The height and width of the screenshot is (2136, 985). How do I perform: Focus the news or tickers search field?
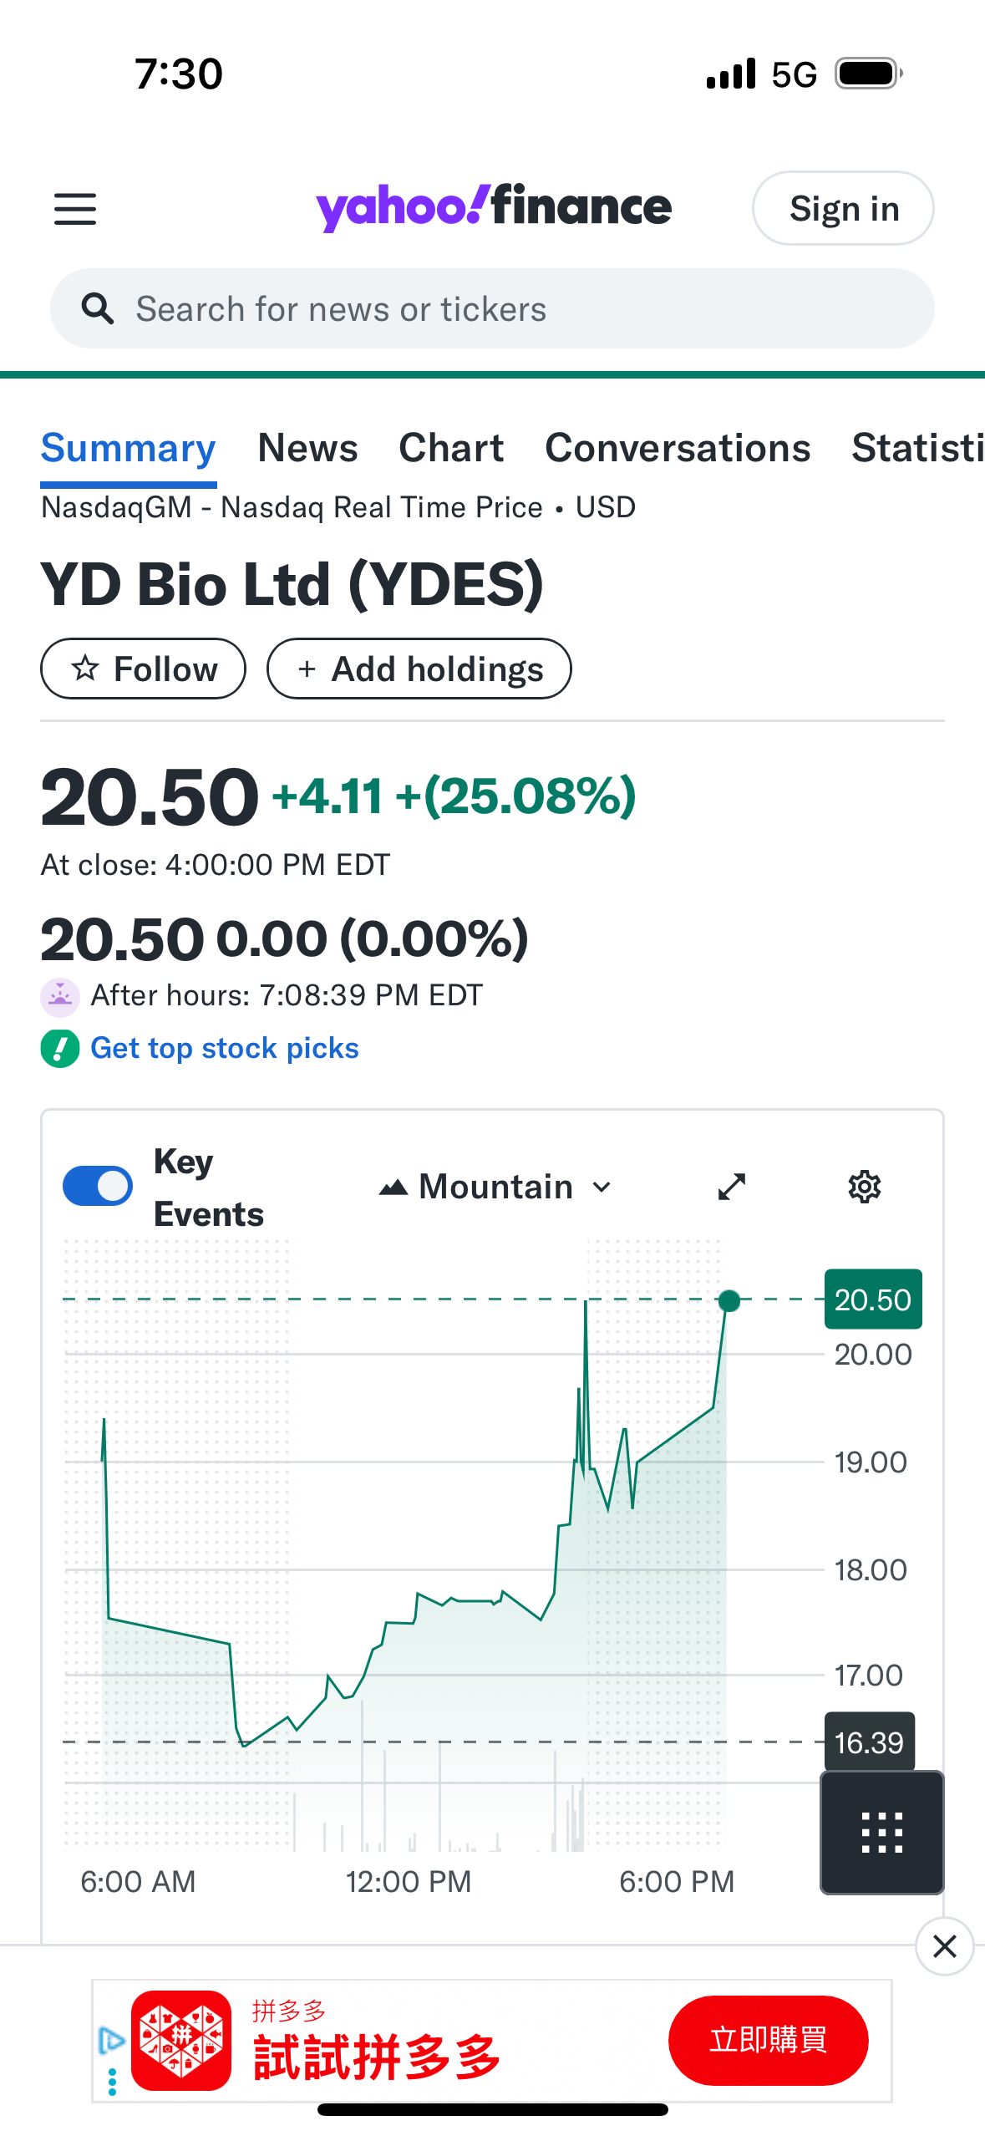pyautogui.click(x=518, y=309)
